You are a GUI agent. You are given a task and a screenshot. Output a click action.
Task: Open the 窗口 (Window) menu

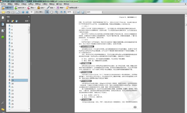click(59, 4)
